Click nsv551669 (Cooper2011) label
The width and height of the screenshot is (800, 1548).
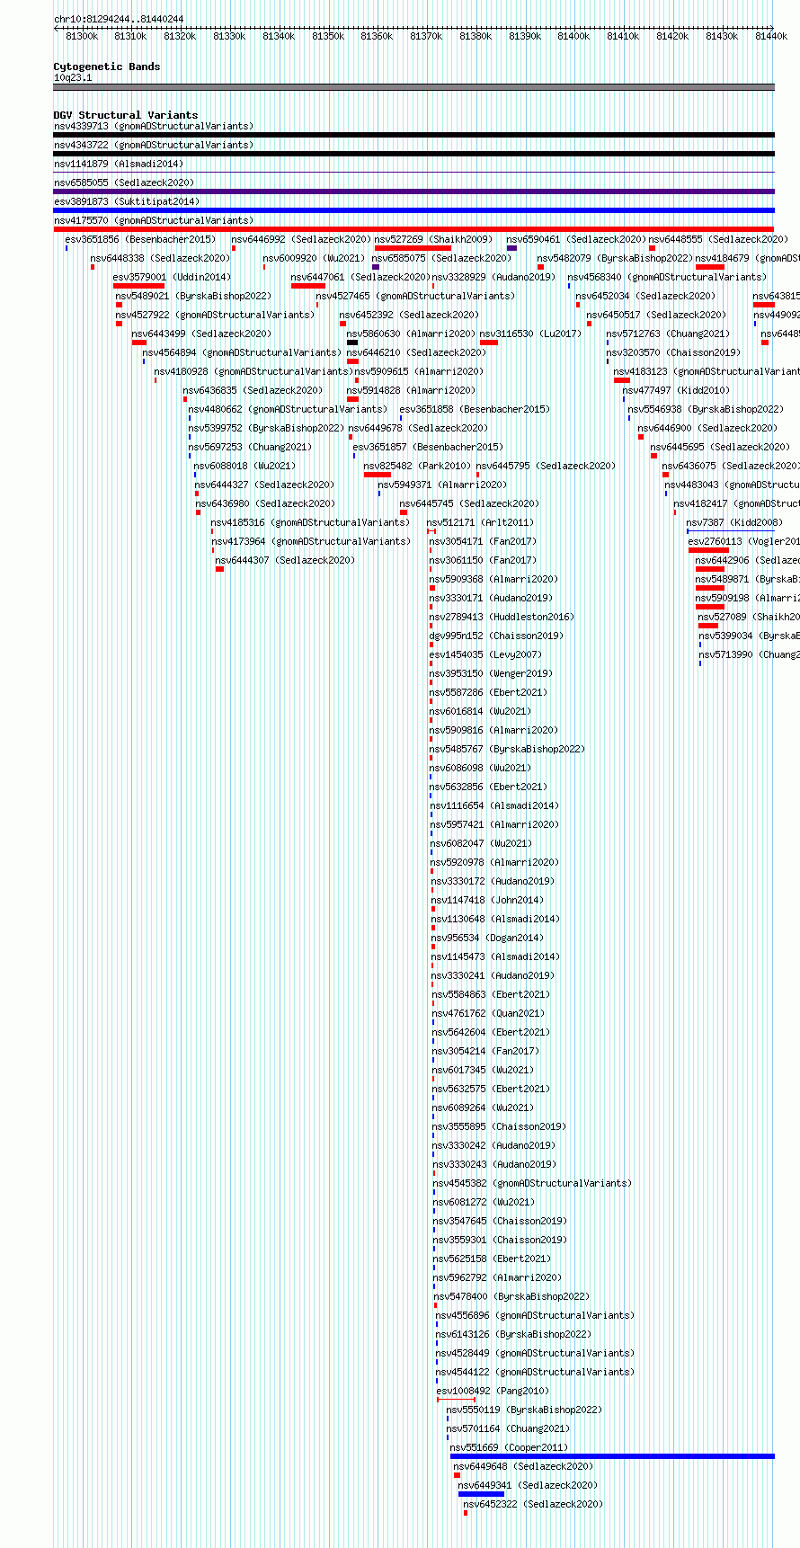pos(509,1447)
